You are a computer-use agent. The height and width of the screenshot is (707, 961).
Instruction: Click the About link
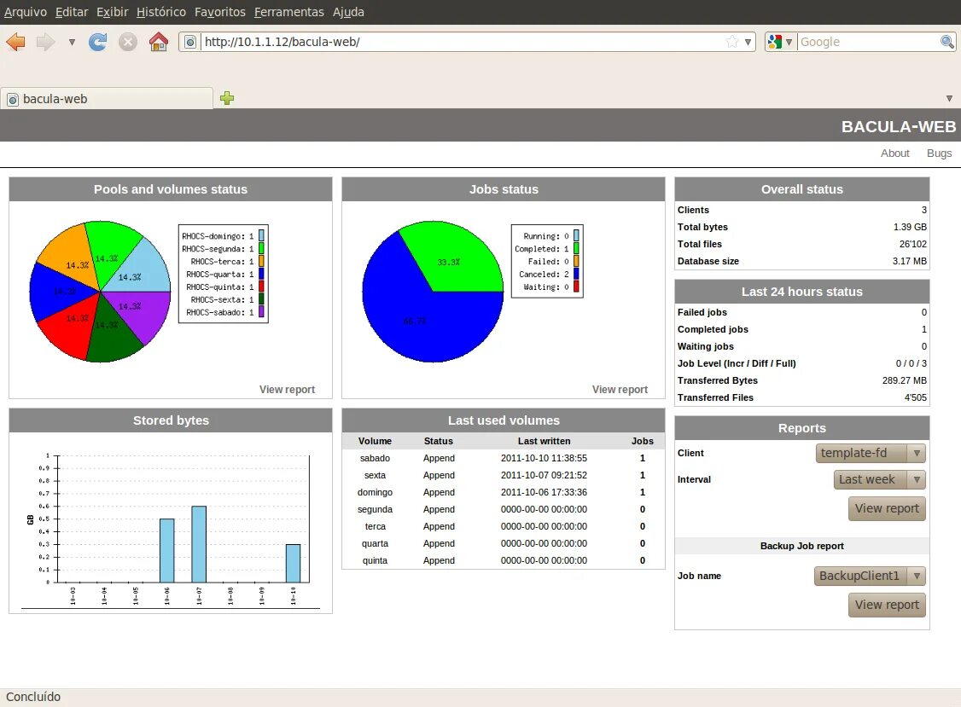[894, 154]
